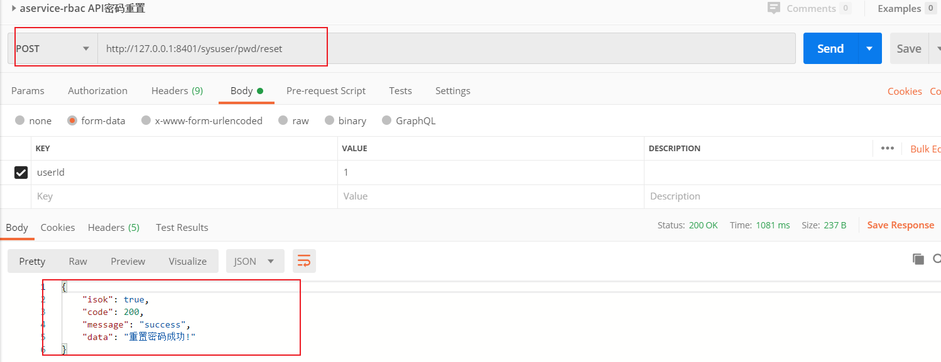Select the GraphQL body type

pos(386,120)
